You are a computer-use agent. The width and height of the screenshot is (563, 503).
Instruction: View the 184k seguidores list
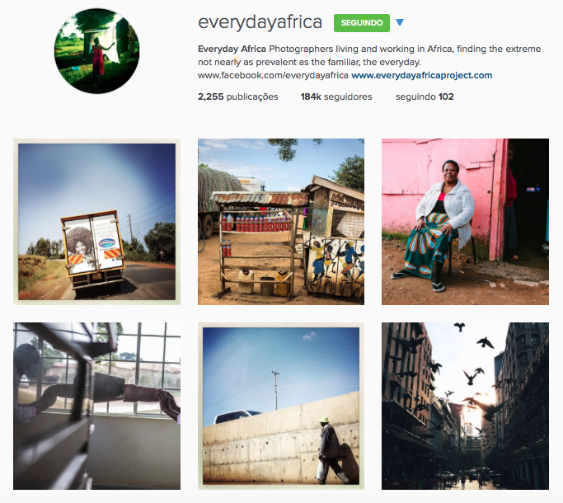click(336, 96)
